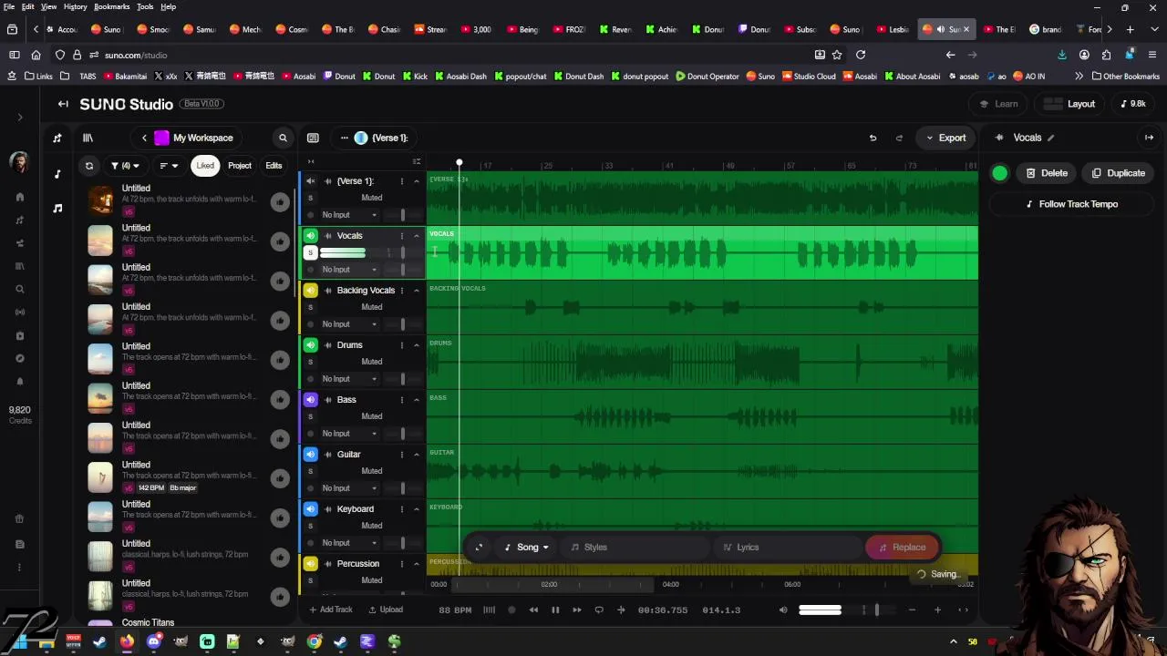Open the compass Explore sidebar icon
Image resolution: width=1167 pixels, height=656 pixels.
point(20,358)
